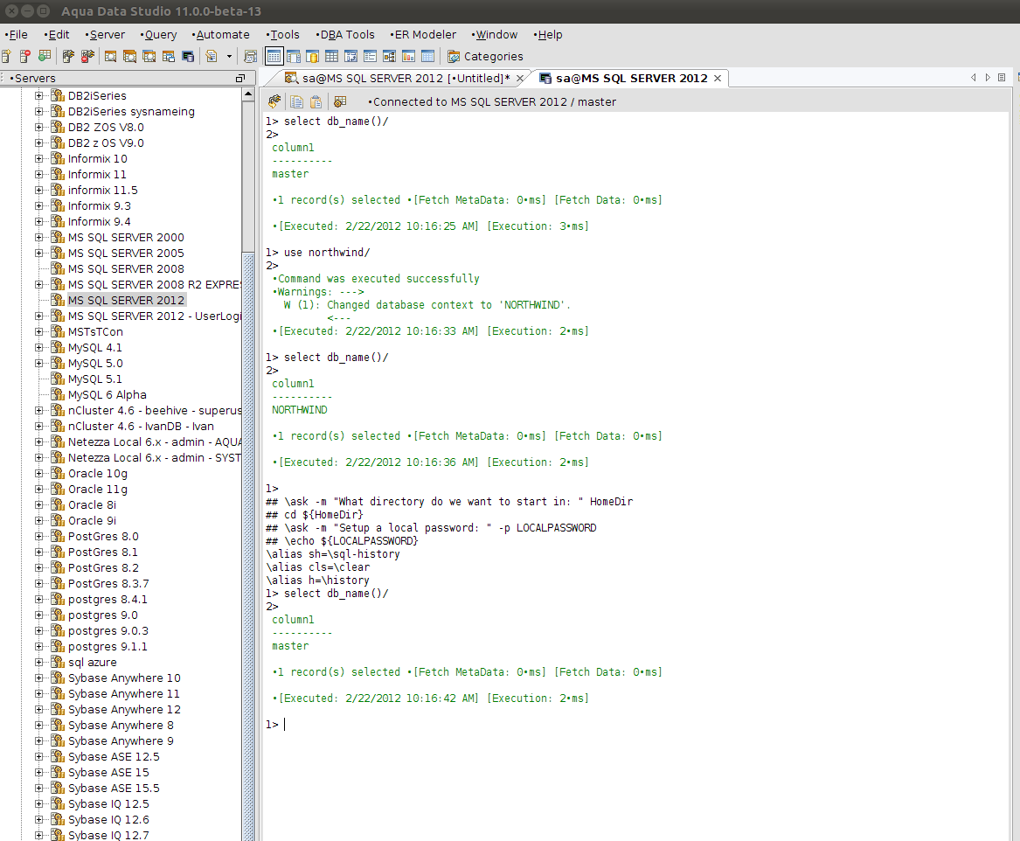Click the script document toolbar icon
Viewport: 1020px width, 841px height.
(x=212, y=57)
